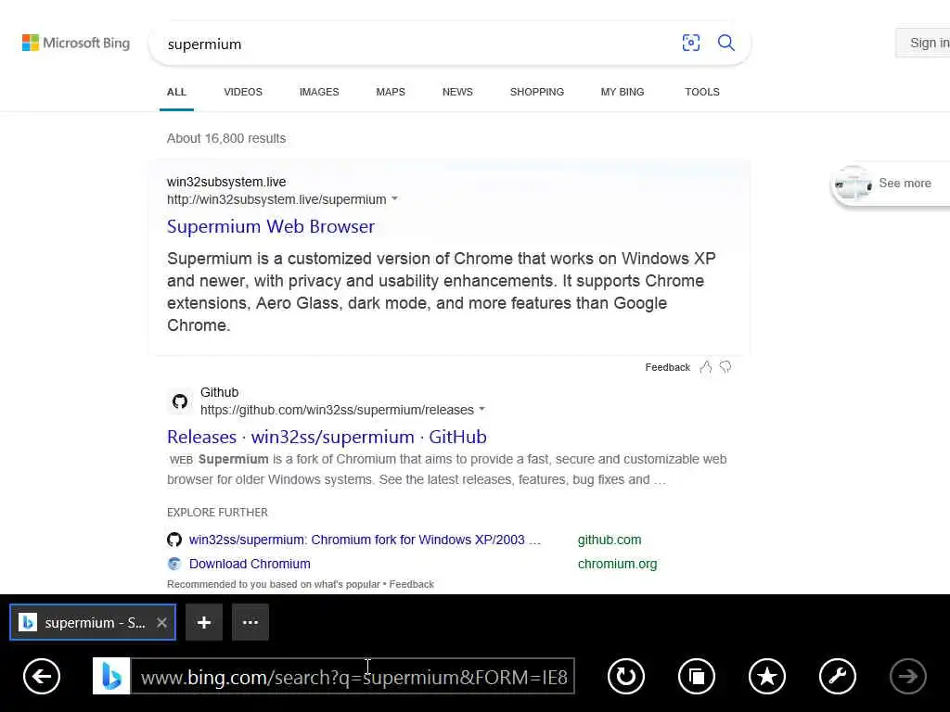Click the Github globe icon in Explore Further
The width and height of the screenshot is (950, 712).
point(174,540)
